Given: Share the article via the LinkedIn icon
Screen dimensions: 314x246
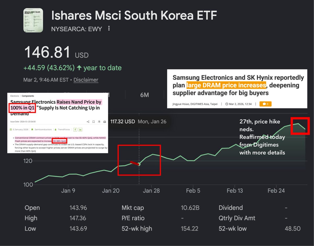Looking at the screenshot, I should coord(80,130).
